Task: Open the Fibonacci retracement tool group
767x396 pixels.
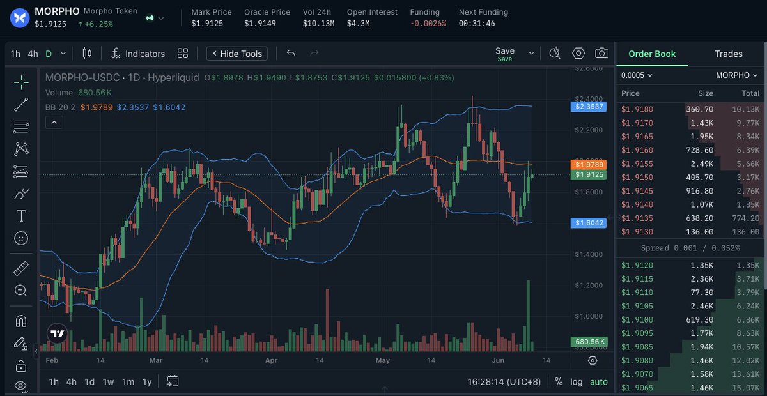Action: 21,126
